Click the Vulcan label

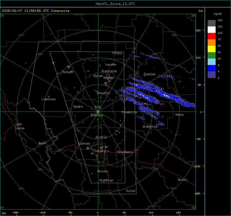click(130, 191)
